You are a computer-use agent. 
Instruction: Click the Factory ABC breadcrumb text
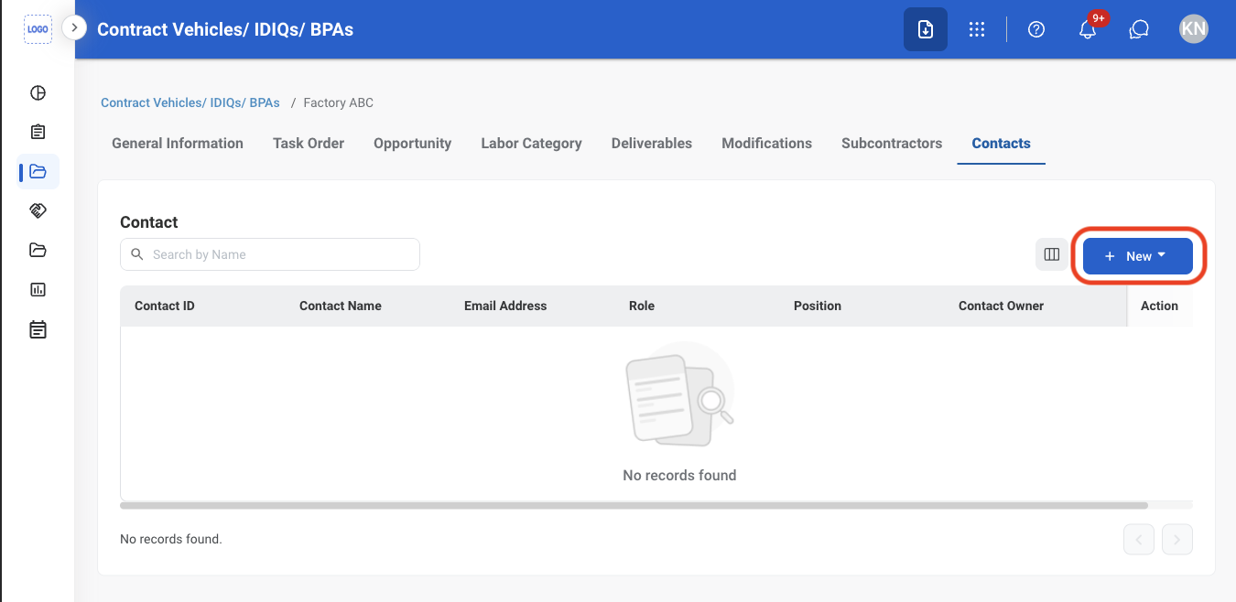(339, 102)
